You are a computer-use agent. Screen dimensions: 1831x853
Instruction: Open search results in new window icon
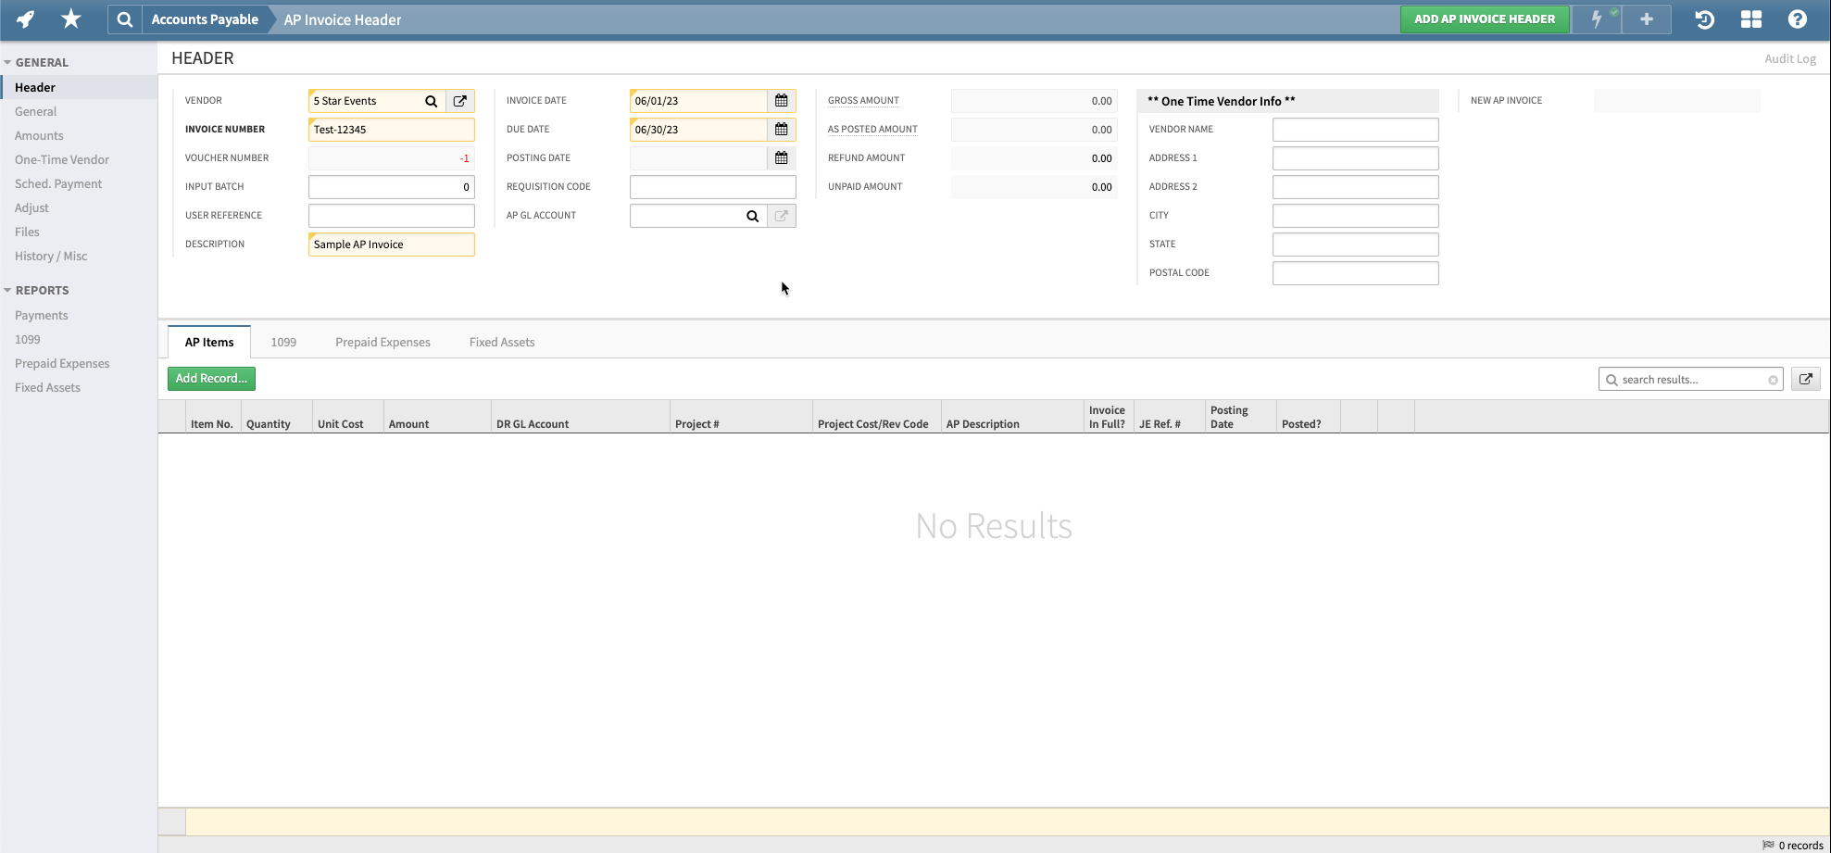click(x=1805, y=378)
